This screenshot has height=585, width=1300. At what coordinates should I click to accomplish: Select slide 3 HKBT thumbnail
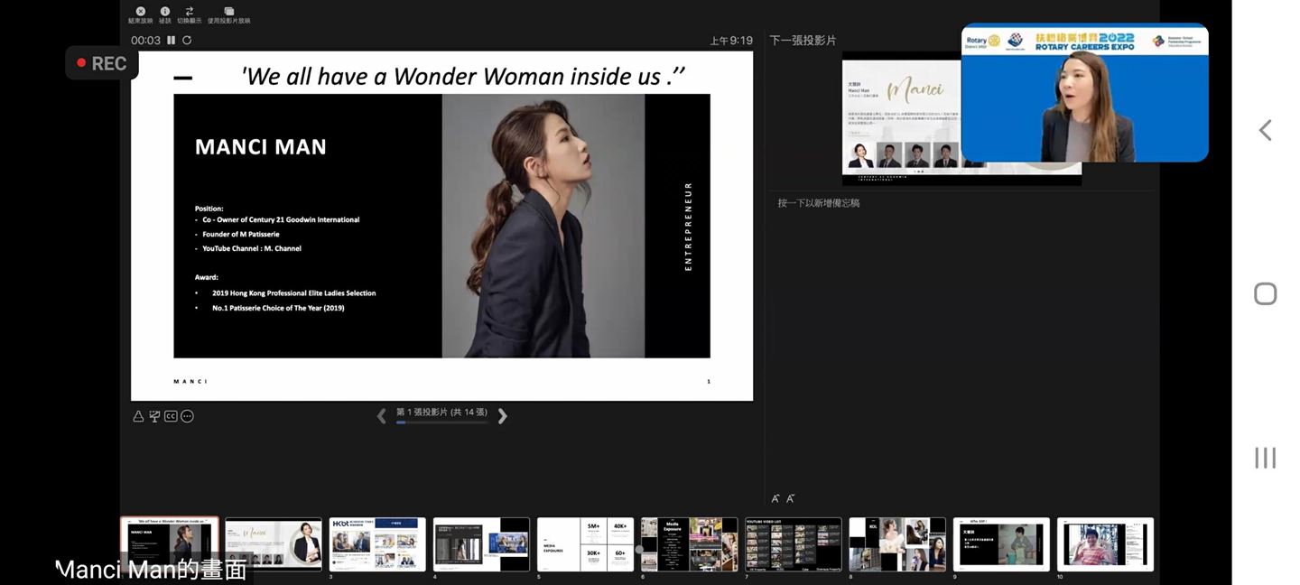point(377,544)
